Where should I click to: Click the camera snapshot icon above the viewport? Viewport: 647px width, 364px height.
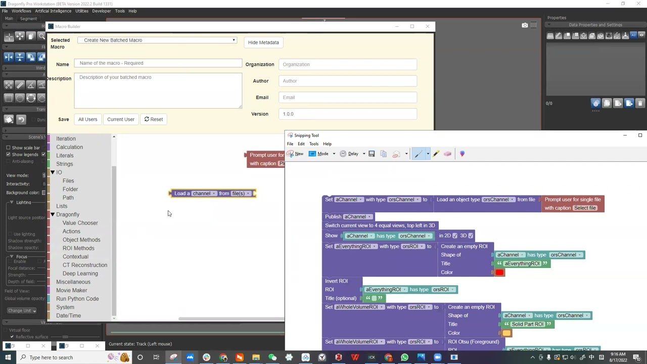(x=525, y=25)
